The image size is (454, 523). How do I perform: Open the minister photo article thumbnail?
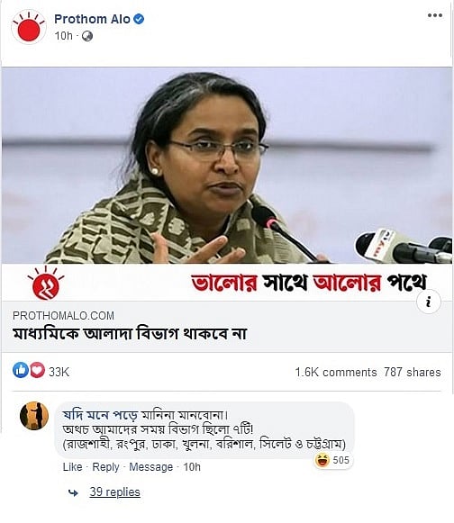227,185
